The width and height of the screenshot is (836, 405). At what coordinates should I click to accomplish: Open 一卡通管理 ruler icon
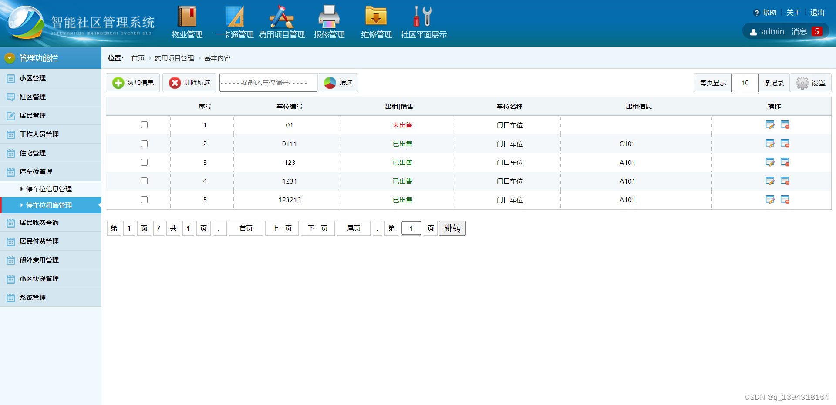[x=234, y=17]
